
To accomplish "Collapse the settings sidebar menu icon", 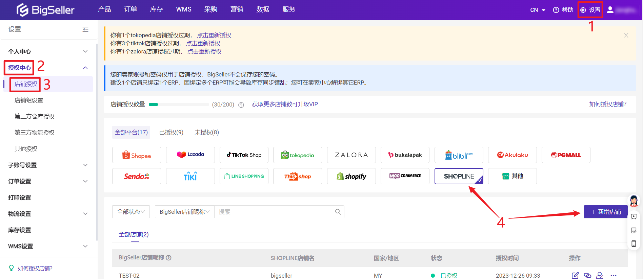I will tap(85, 29).
